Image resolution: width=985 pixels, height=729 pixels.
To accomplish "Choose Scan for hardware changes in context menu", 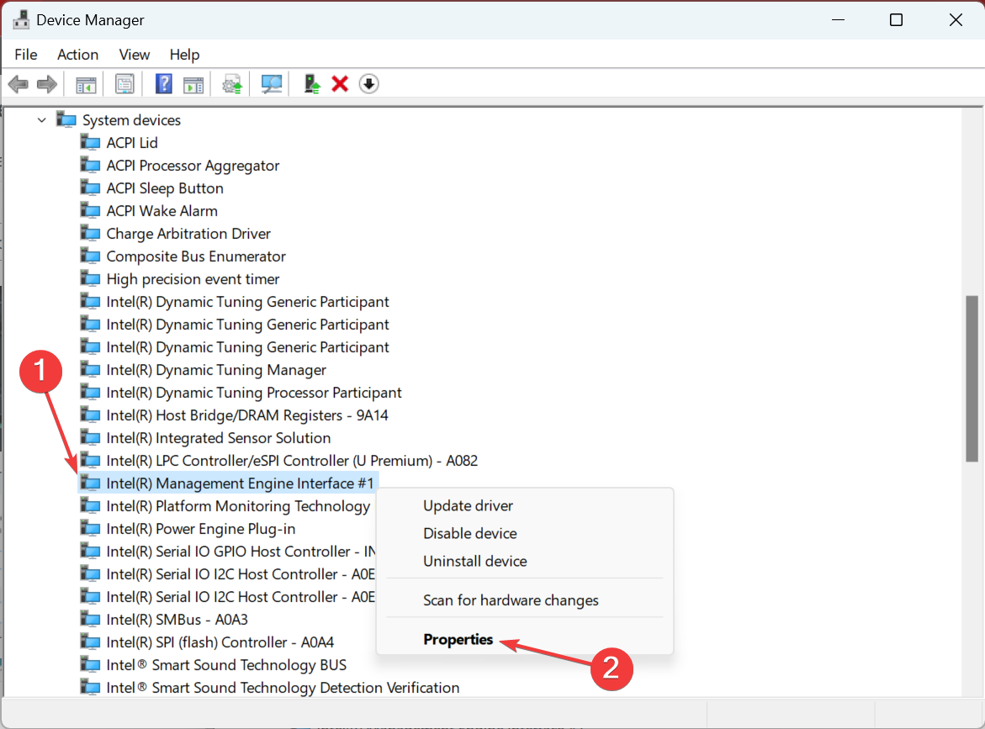I will 525,600.
